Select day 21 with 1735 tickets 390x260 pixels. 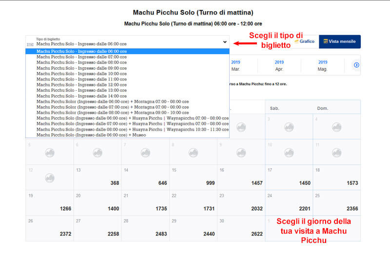click(x=145, y=203)
